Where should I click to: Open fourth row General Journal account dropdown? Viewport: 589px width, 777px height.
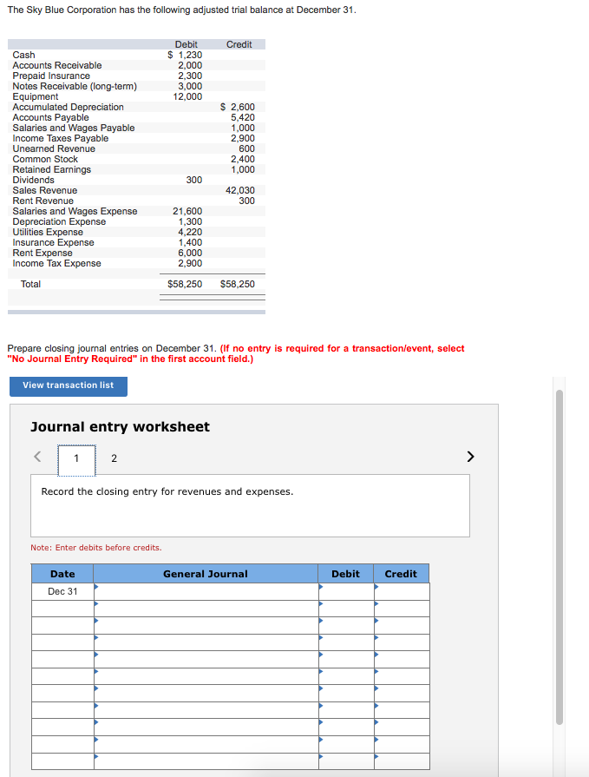pyautogui.click(x=206, y=642)
